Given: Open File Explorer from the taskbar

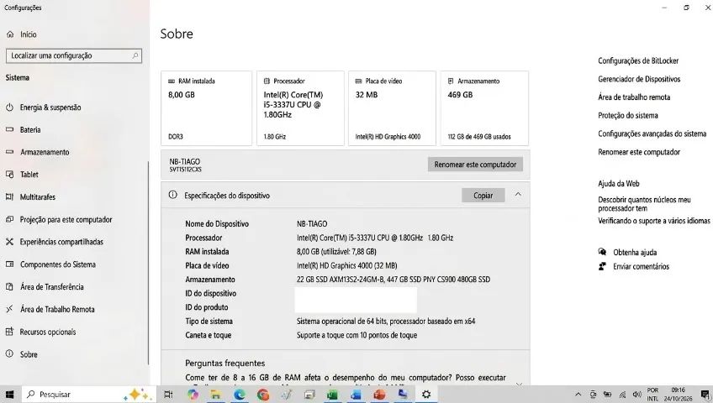Looking at the screenshot, I should coord(216,395).
